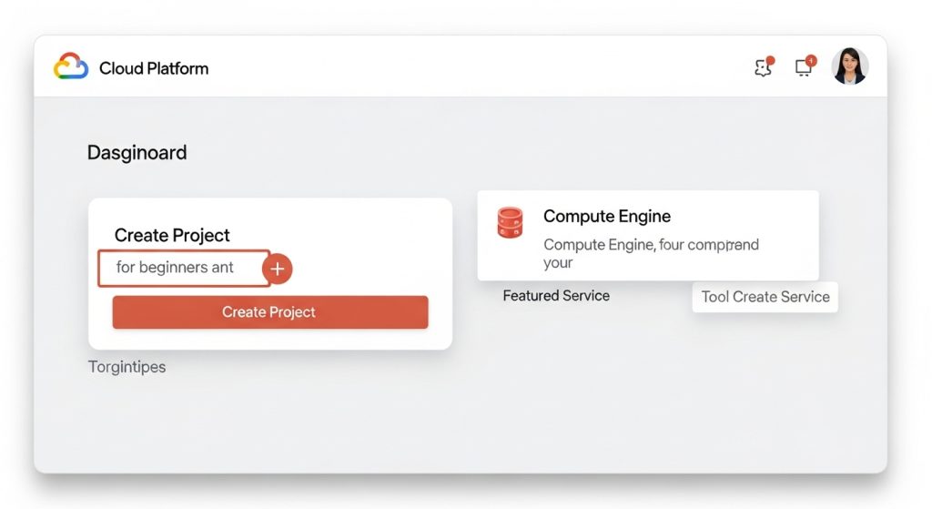Viewport: 932px width, 509px height.
Task: Click the word 'your' in Compute Engine card
Action: click(x=558, y=263)
